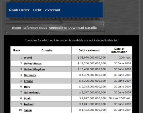Click the Rank Order - Debt - external banner
The image size is (143, 113).
pyautogui.click(x=54, y=10)
